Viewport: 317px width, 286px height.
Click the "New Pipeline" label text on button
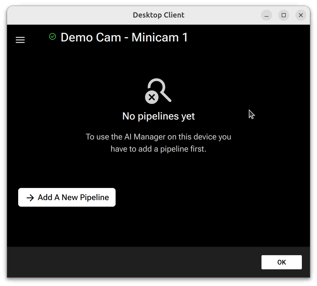coord(85,197)
